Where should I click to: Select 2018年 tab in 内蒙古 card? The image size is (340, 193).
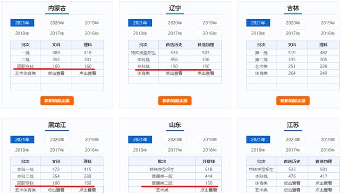[22, 33]
